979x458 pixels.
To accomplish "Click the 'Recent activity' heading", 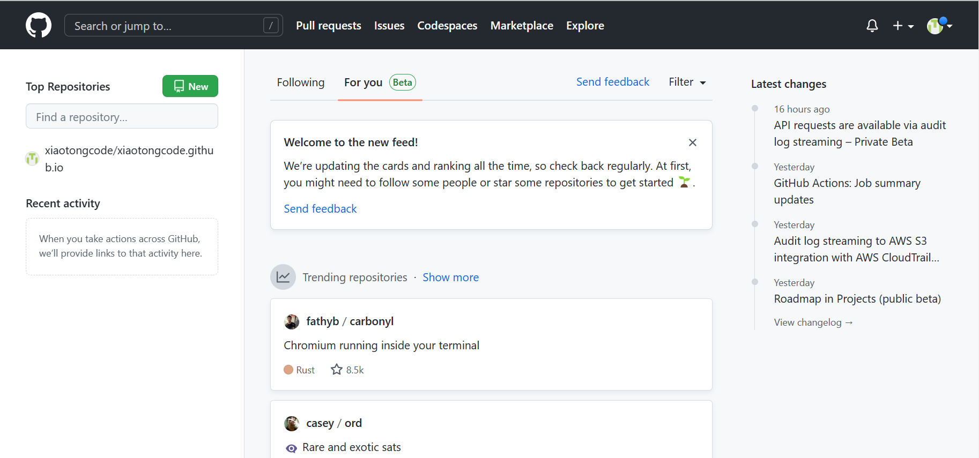I will (63, 204).
